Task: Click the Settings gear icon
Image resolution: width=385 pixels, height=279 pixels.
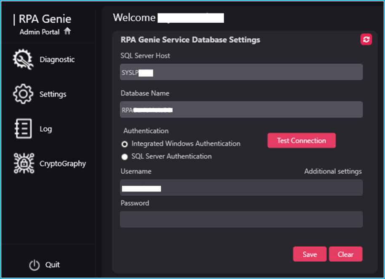Action: coord(23,94)
